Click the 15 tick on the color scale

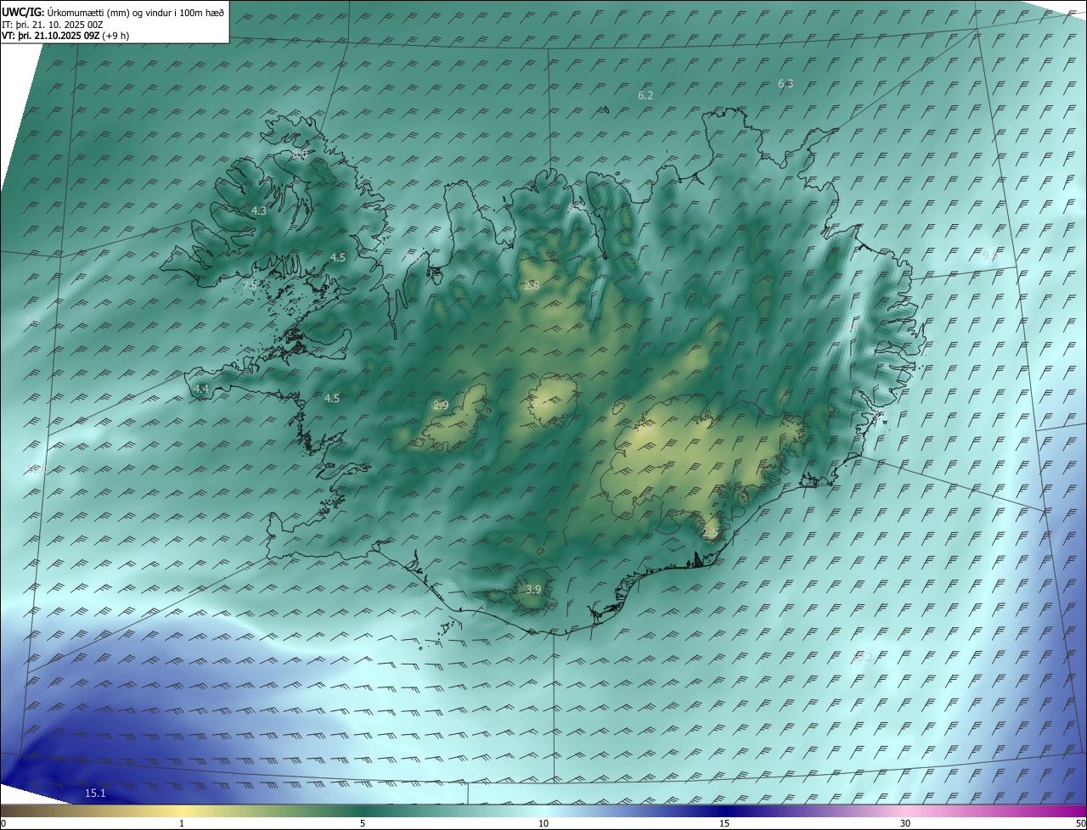(x=724, y=823)
